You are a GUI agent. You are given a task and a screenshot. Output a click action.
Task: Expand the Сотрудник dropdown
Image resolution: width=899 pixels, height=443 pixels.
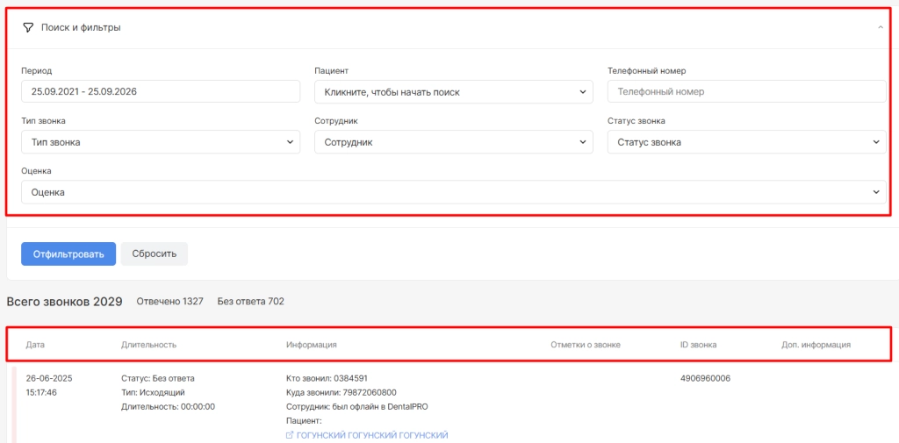[454, 142]
